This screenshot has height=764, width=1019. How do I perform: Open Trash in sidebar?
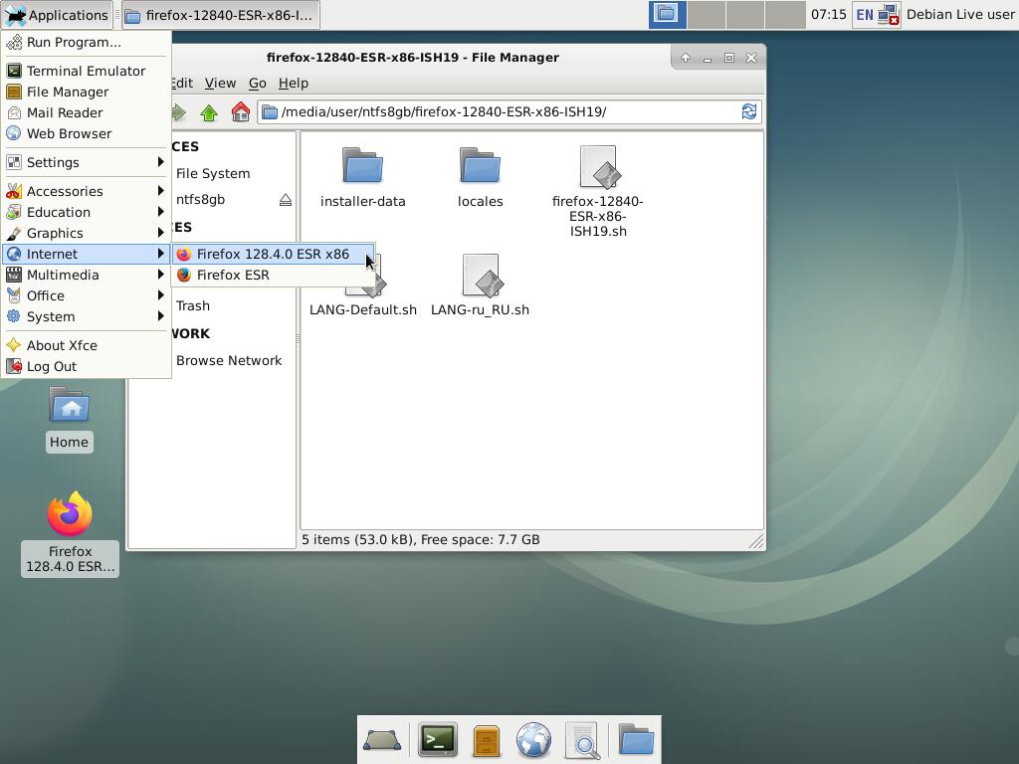coord(193,306)
